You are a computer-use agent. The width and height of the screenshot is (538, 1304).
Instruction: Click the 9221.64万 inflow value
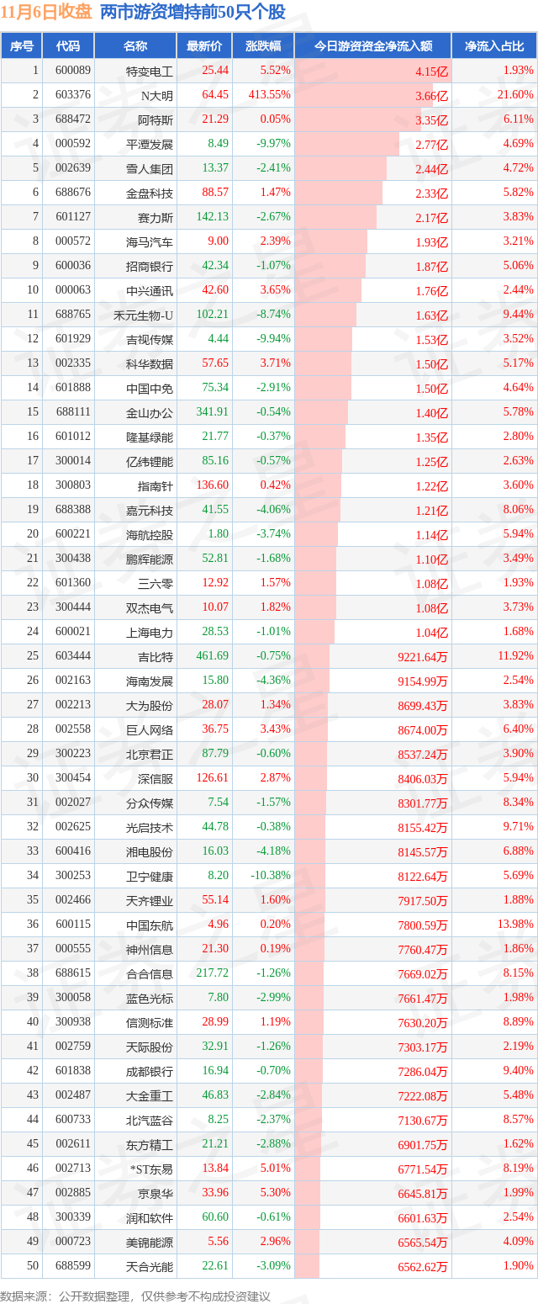click(x=424, y=657)
